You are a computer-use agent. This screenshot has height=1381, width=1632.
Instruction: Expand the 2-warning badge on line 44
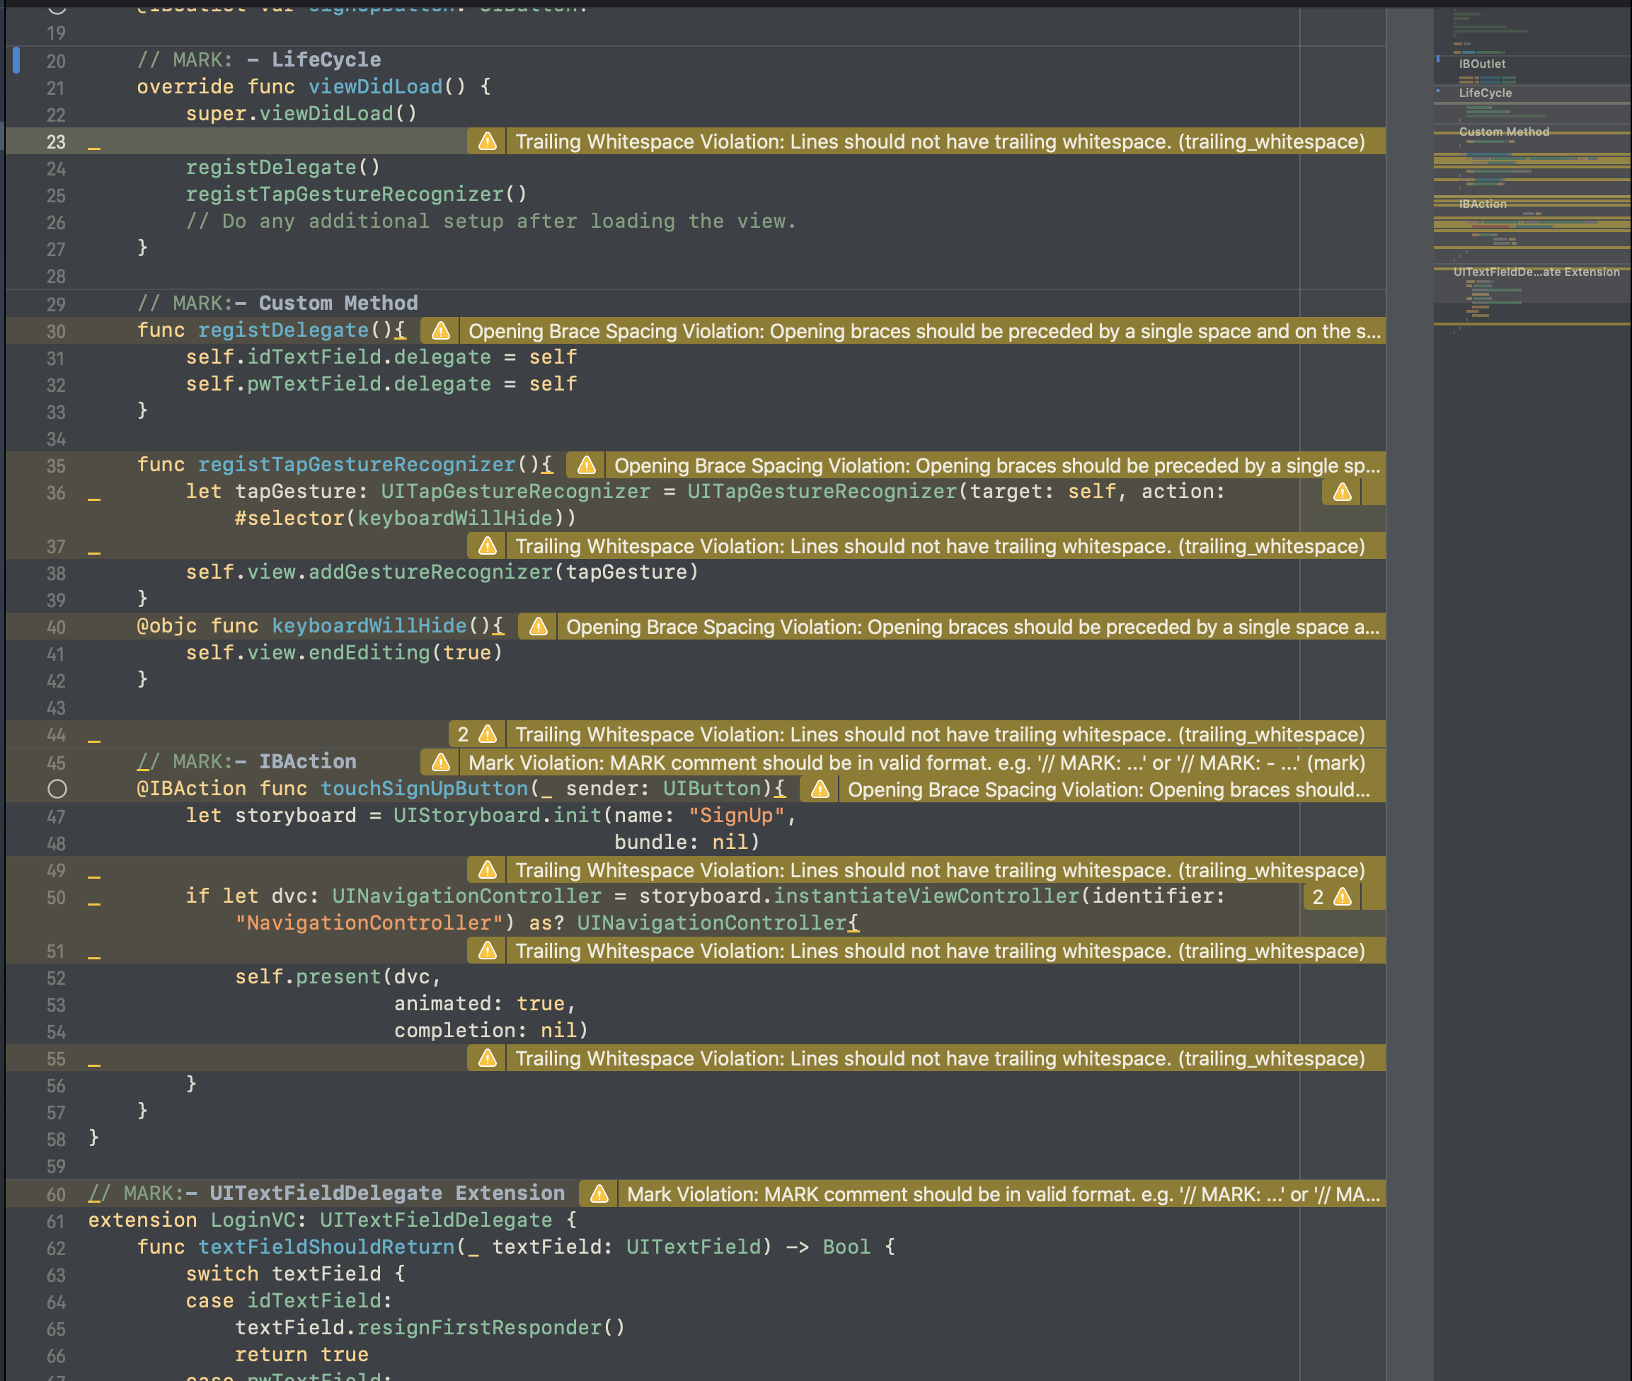pyautogui.click(x=476, y=734)
